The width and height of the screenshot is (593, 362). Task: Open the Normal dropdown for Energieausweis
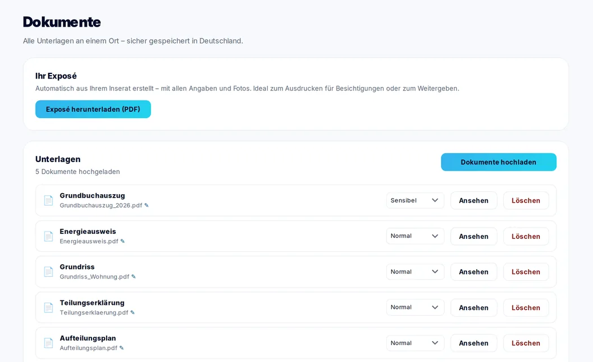415,236
